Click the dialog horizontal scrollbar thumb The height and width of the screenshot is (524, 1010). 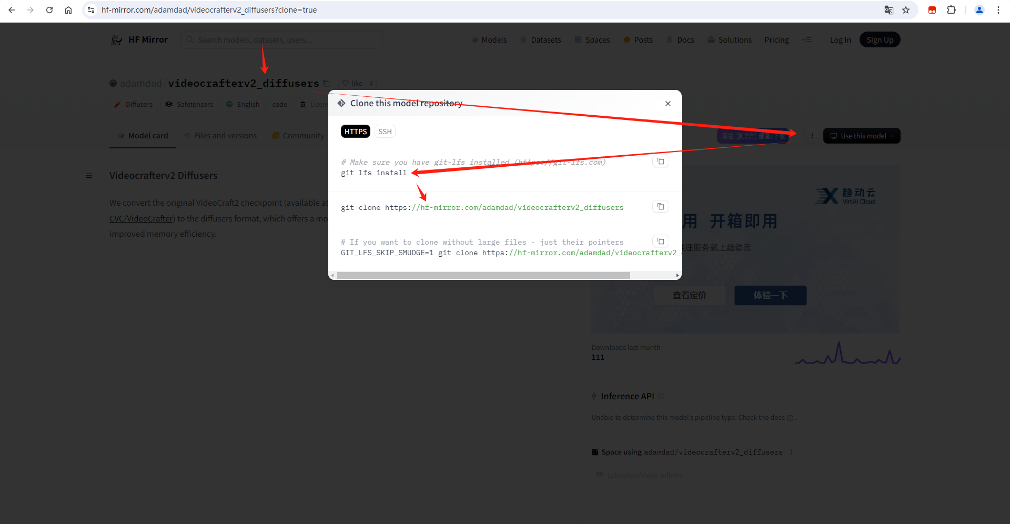483,276
